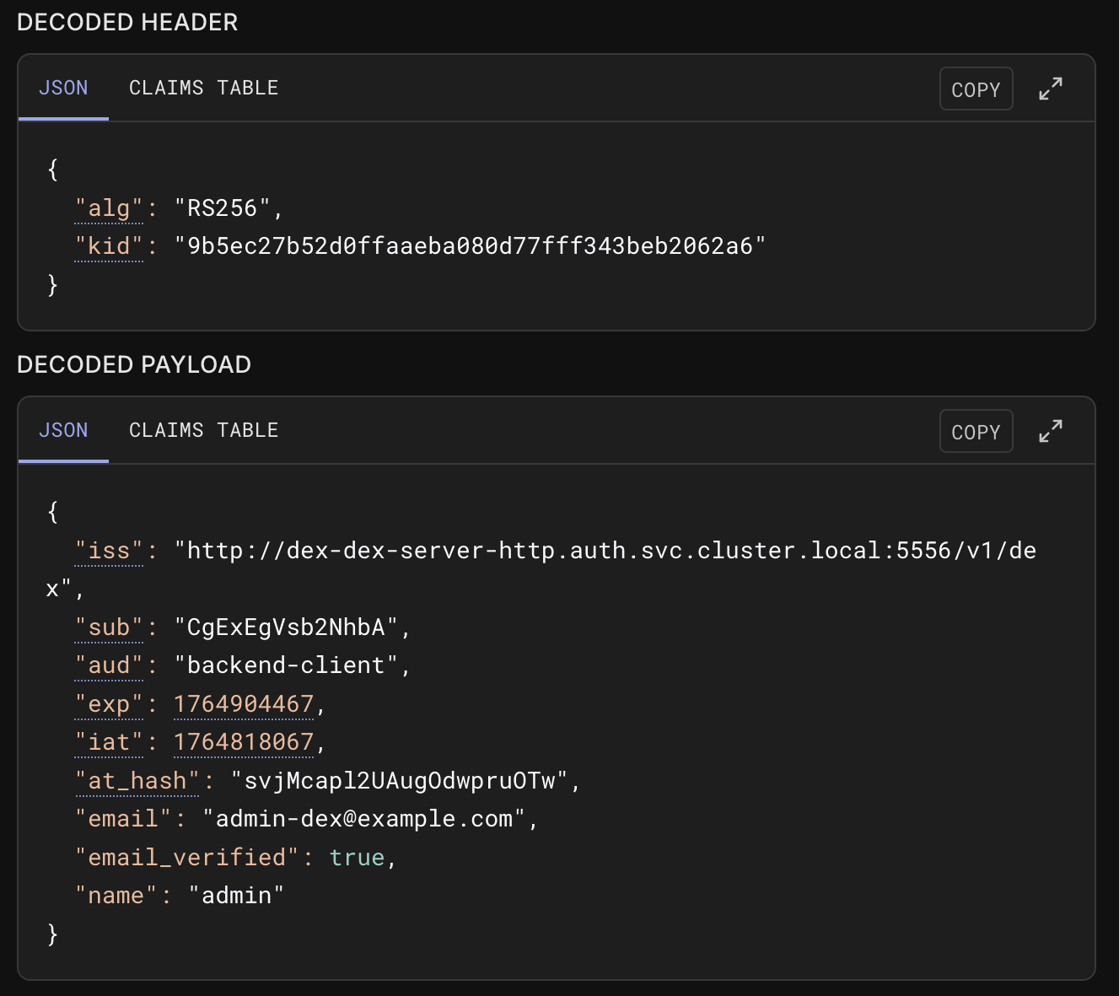Open the kid claim description
The width and height of the screenshot is (1119, 996).
109,246
